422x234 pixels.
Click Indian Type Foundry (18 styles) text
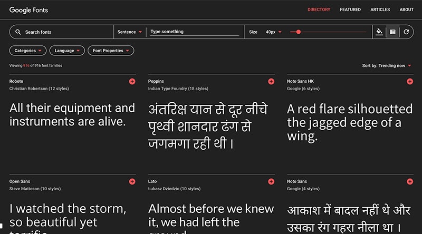click(x=178, y=89)
